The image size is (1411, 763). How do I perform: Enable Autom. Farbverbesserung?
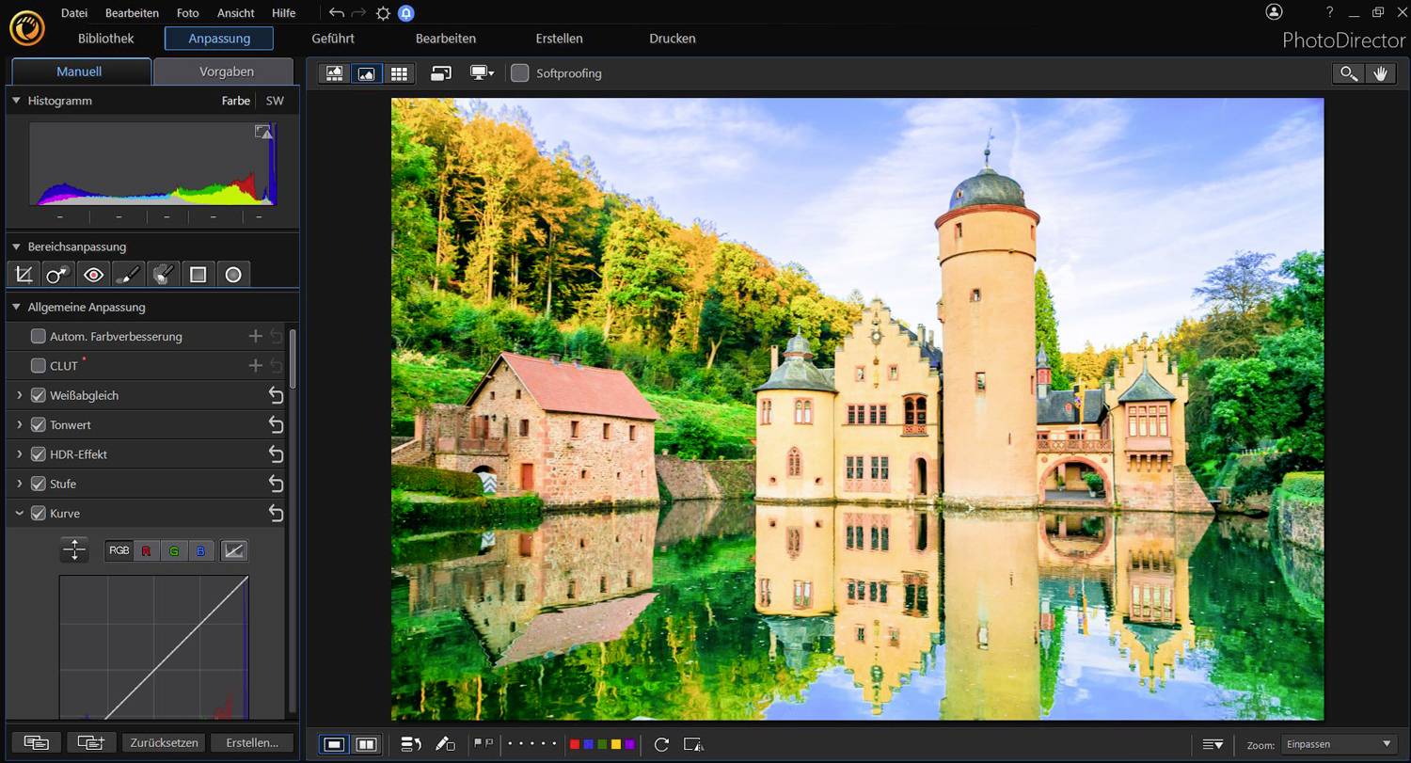38,336
